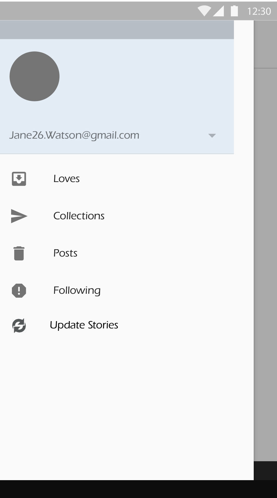
Task: Tap the Update Stories refresh icon
Action: pos(19,326)
